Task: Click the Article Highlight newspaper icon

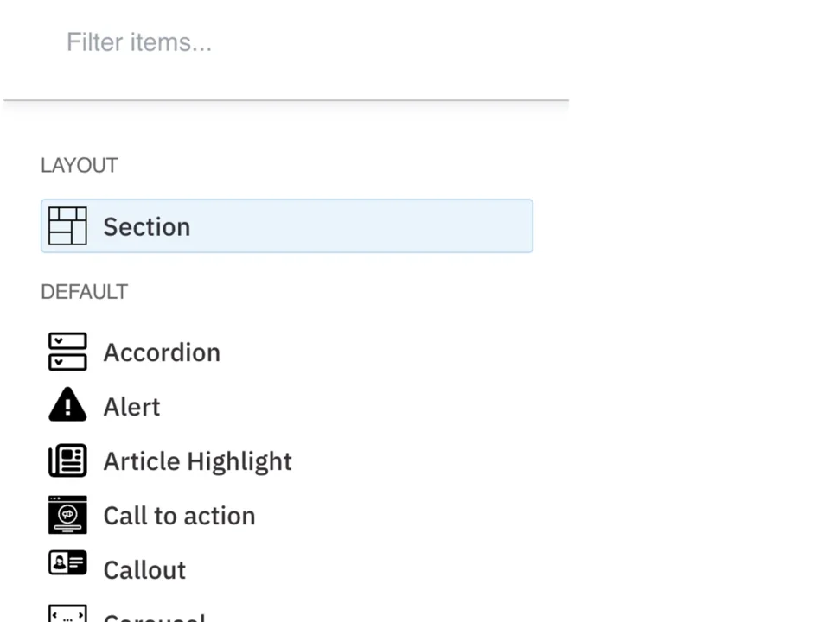Action: 67,460
